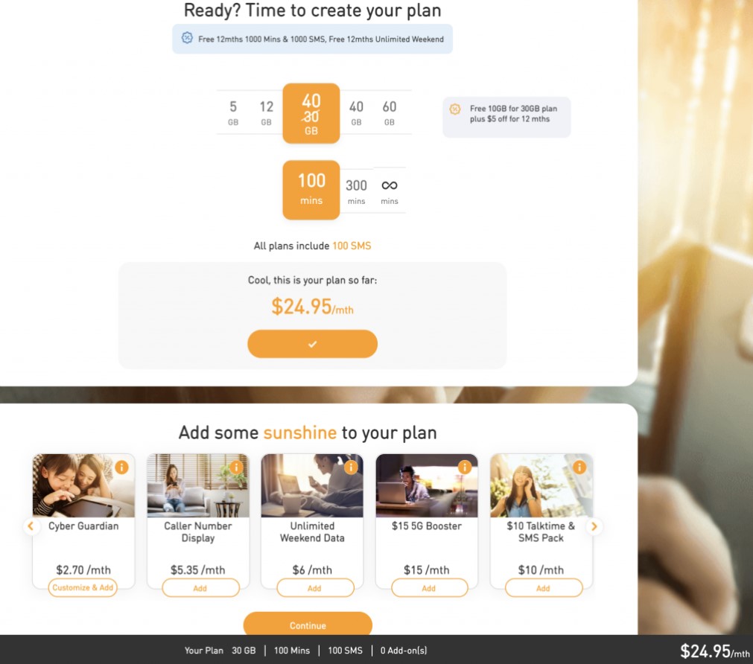The height and width of the screenshot is (664, 753).
Task: Open info icon on Unlimited Weekend Data card
Action: pyautogui.click(x=351, y=467)
